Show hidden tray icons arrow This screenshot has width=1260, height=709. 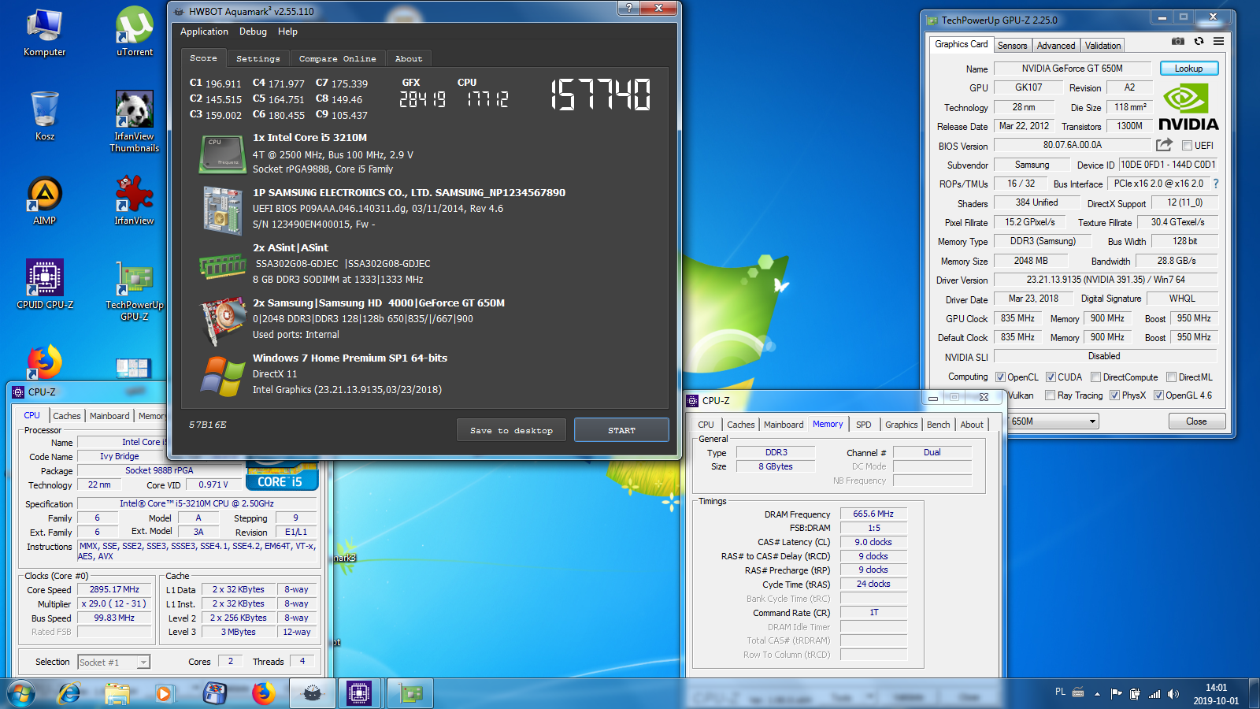click(1097, 694)
